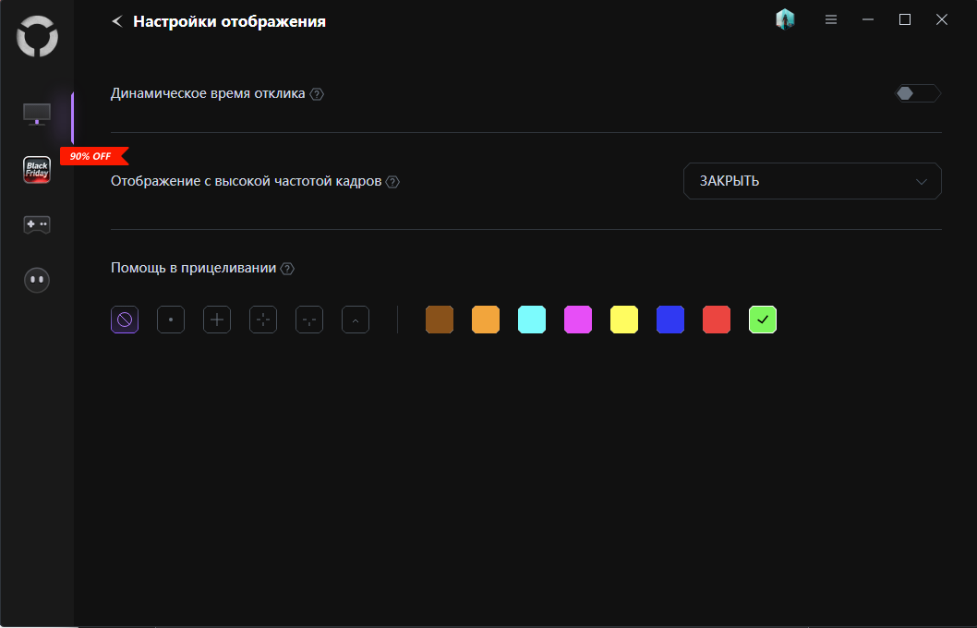Pick the brown crosshair color
This screenshot has width=977, height=628.
tap(440, 320)
